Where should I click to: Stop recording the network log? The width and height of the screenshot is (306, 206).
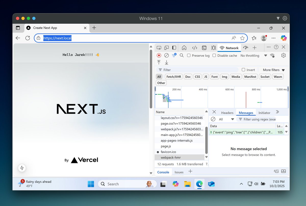pyautogui.click(x=159, y=55)
